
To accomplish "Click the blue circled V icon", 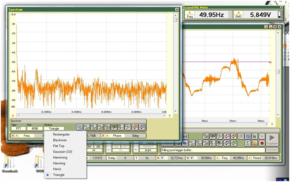I will coord(248,136).
